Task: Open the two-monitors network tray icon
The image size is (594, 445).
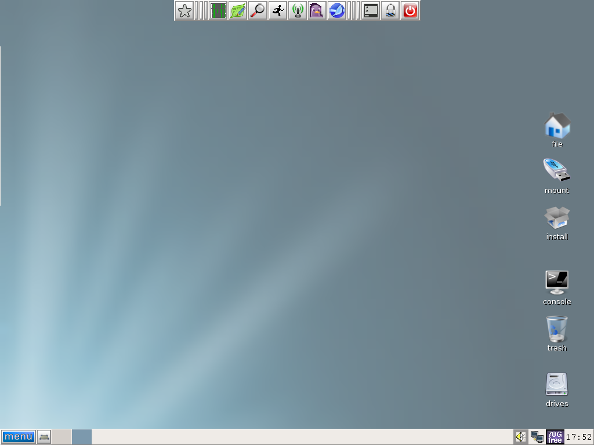Action: click(x=537, y=437)
